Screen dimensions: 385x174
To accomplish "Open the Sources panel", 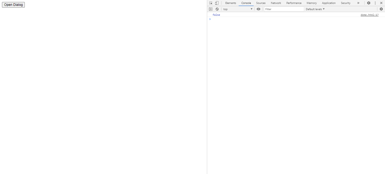I will pyautogui.click(x=261, y=3).
